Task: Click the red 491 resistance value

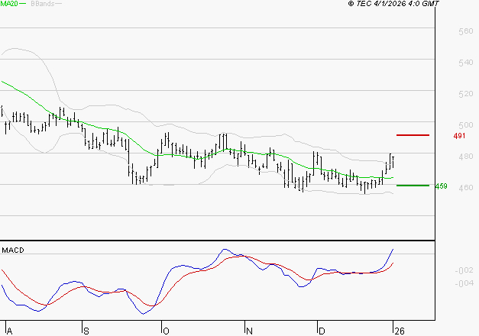Action: point(459,136)
